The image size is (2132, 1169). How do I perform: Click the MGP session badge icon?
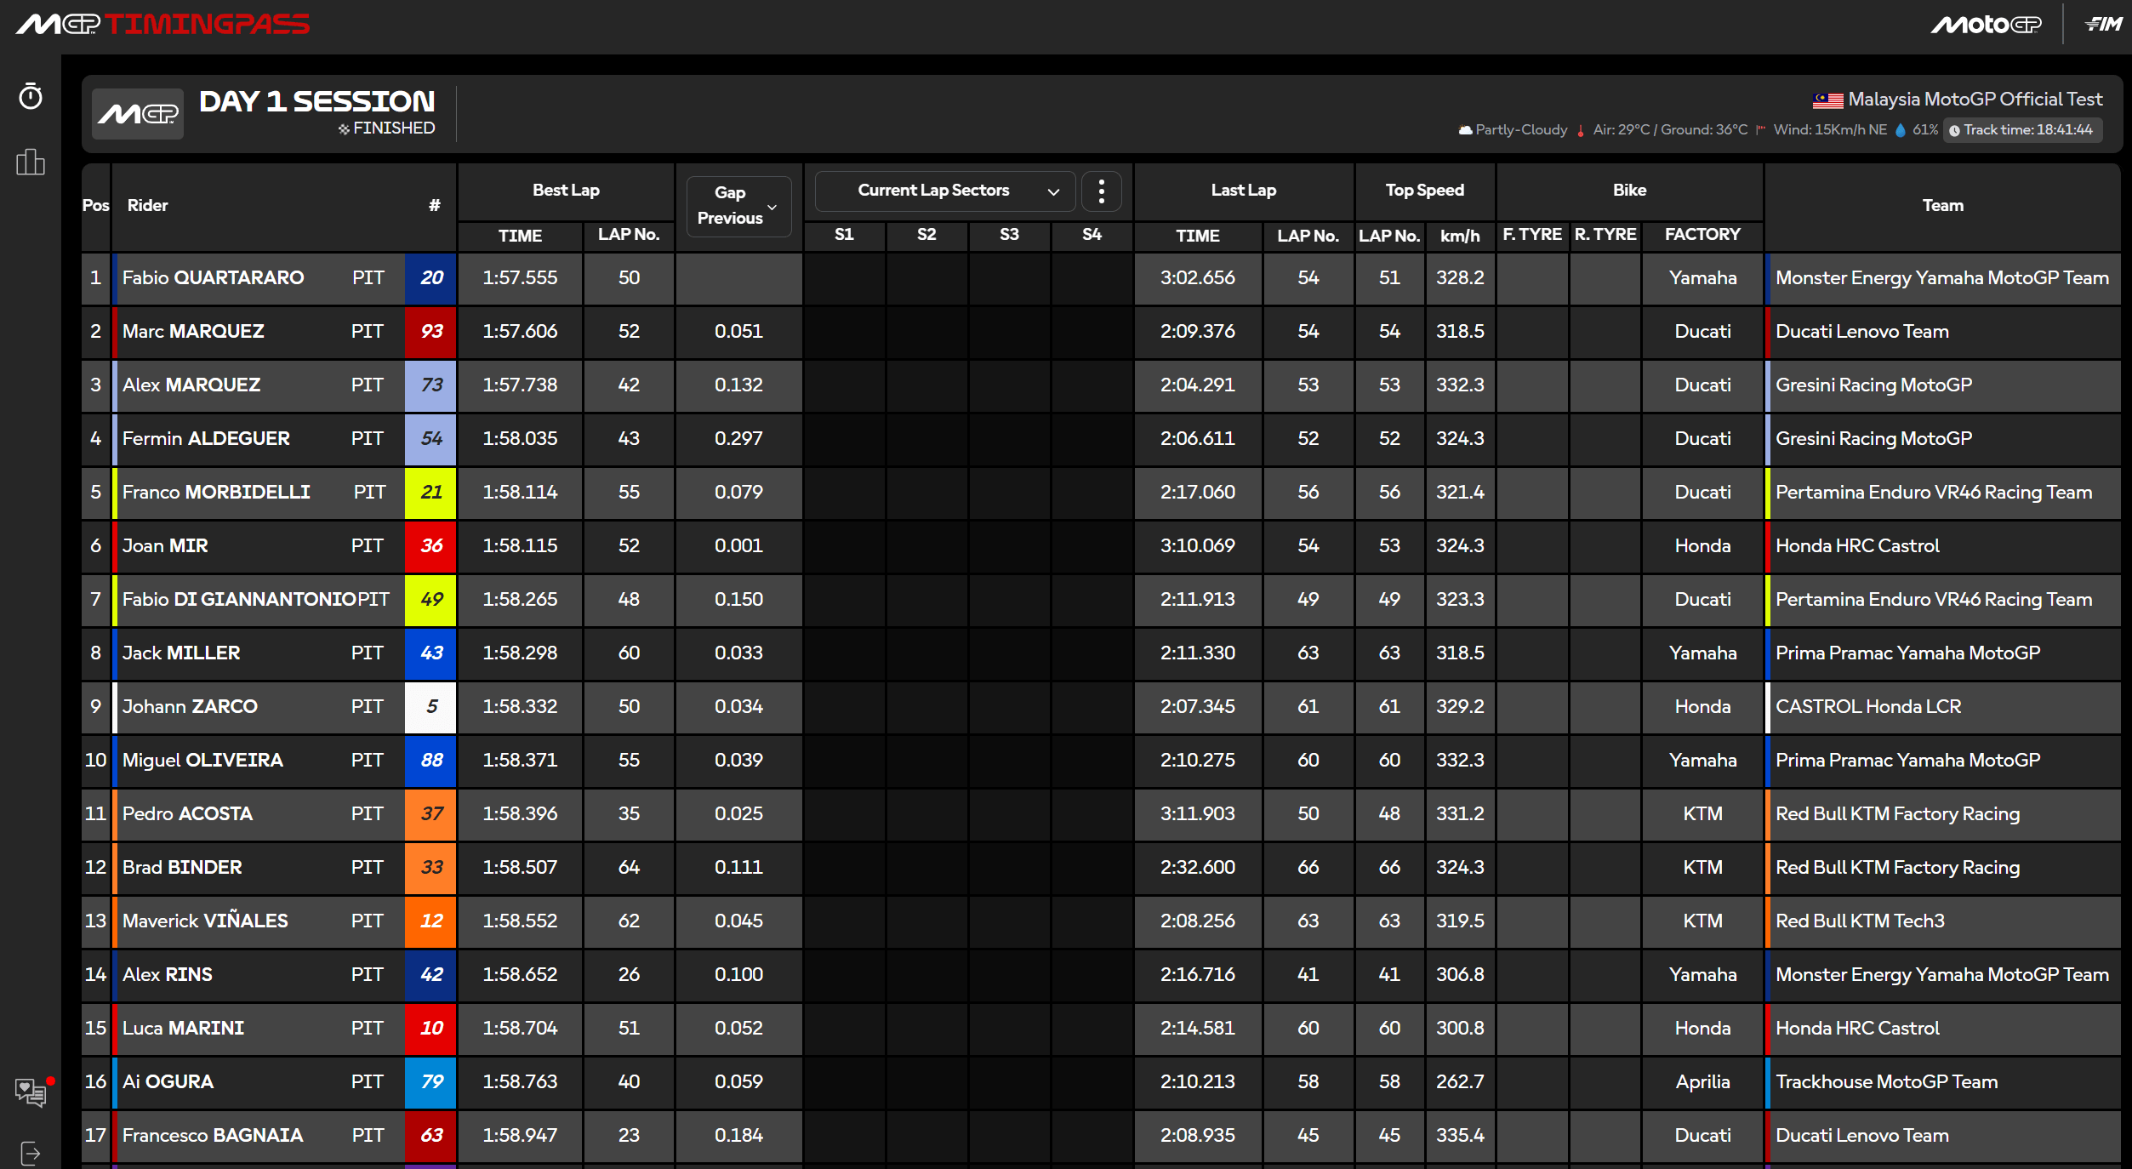point(138,114)
